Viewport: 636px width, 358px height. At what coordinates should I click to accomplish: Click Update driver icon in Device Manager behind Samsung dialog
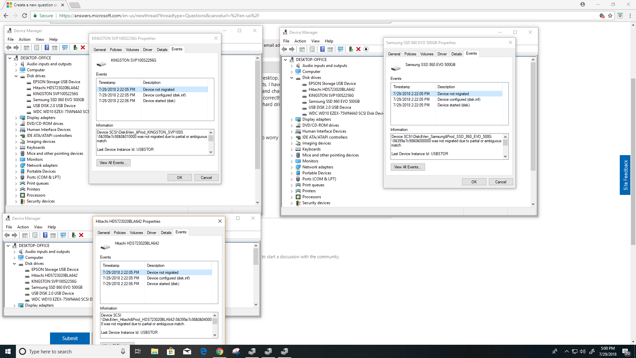click(x=351, y=49)
